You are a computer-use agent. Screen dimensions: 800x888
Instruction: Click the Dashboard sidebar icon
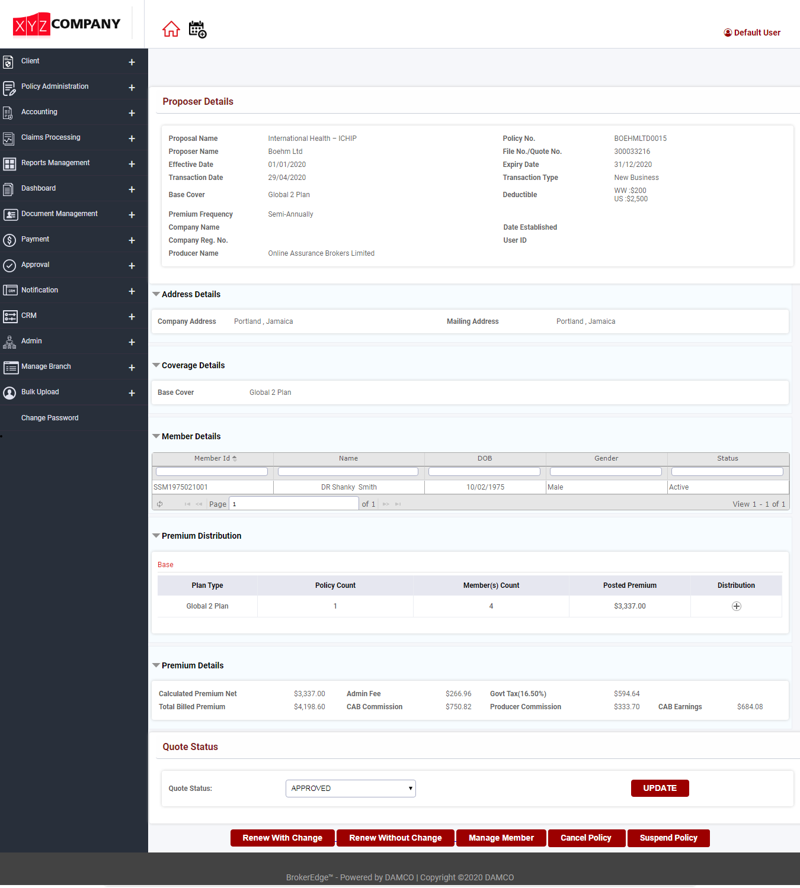click(8, 189)
